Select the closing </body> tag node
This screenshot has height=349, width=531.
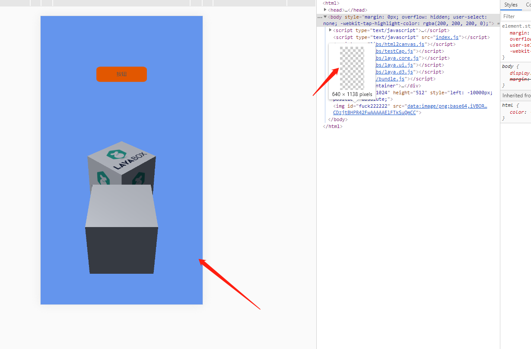click(337, 119)
